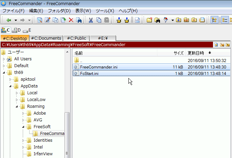The width and height of the screenshot is (232, 158).
Task: Expand the apktool folder node
Action: [x=10, y=79]
